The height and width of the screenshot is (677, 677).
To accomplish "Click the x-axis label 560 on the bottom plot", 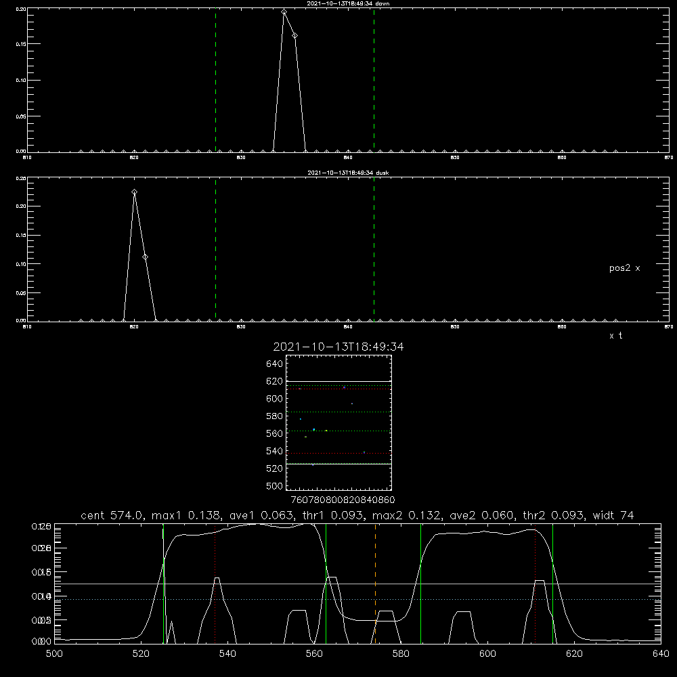I will 314,654.
